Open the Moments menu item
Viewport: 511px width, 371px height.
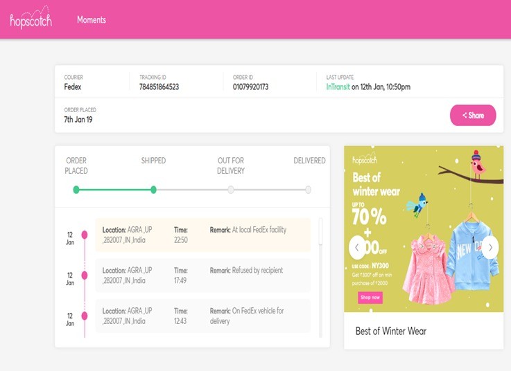coord(92,20)
